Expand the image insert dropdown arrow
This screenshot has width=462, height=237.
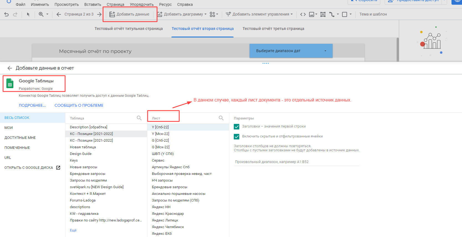tap(316, 14)
